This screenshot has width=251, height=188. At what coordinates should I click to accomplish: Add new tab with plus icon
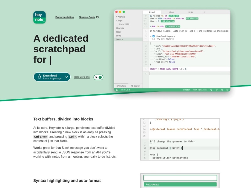205,12
